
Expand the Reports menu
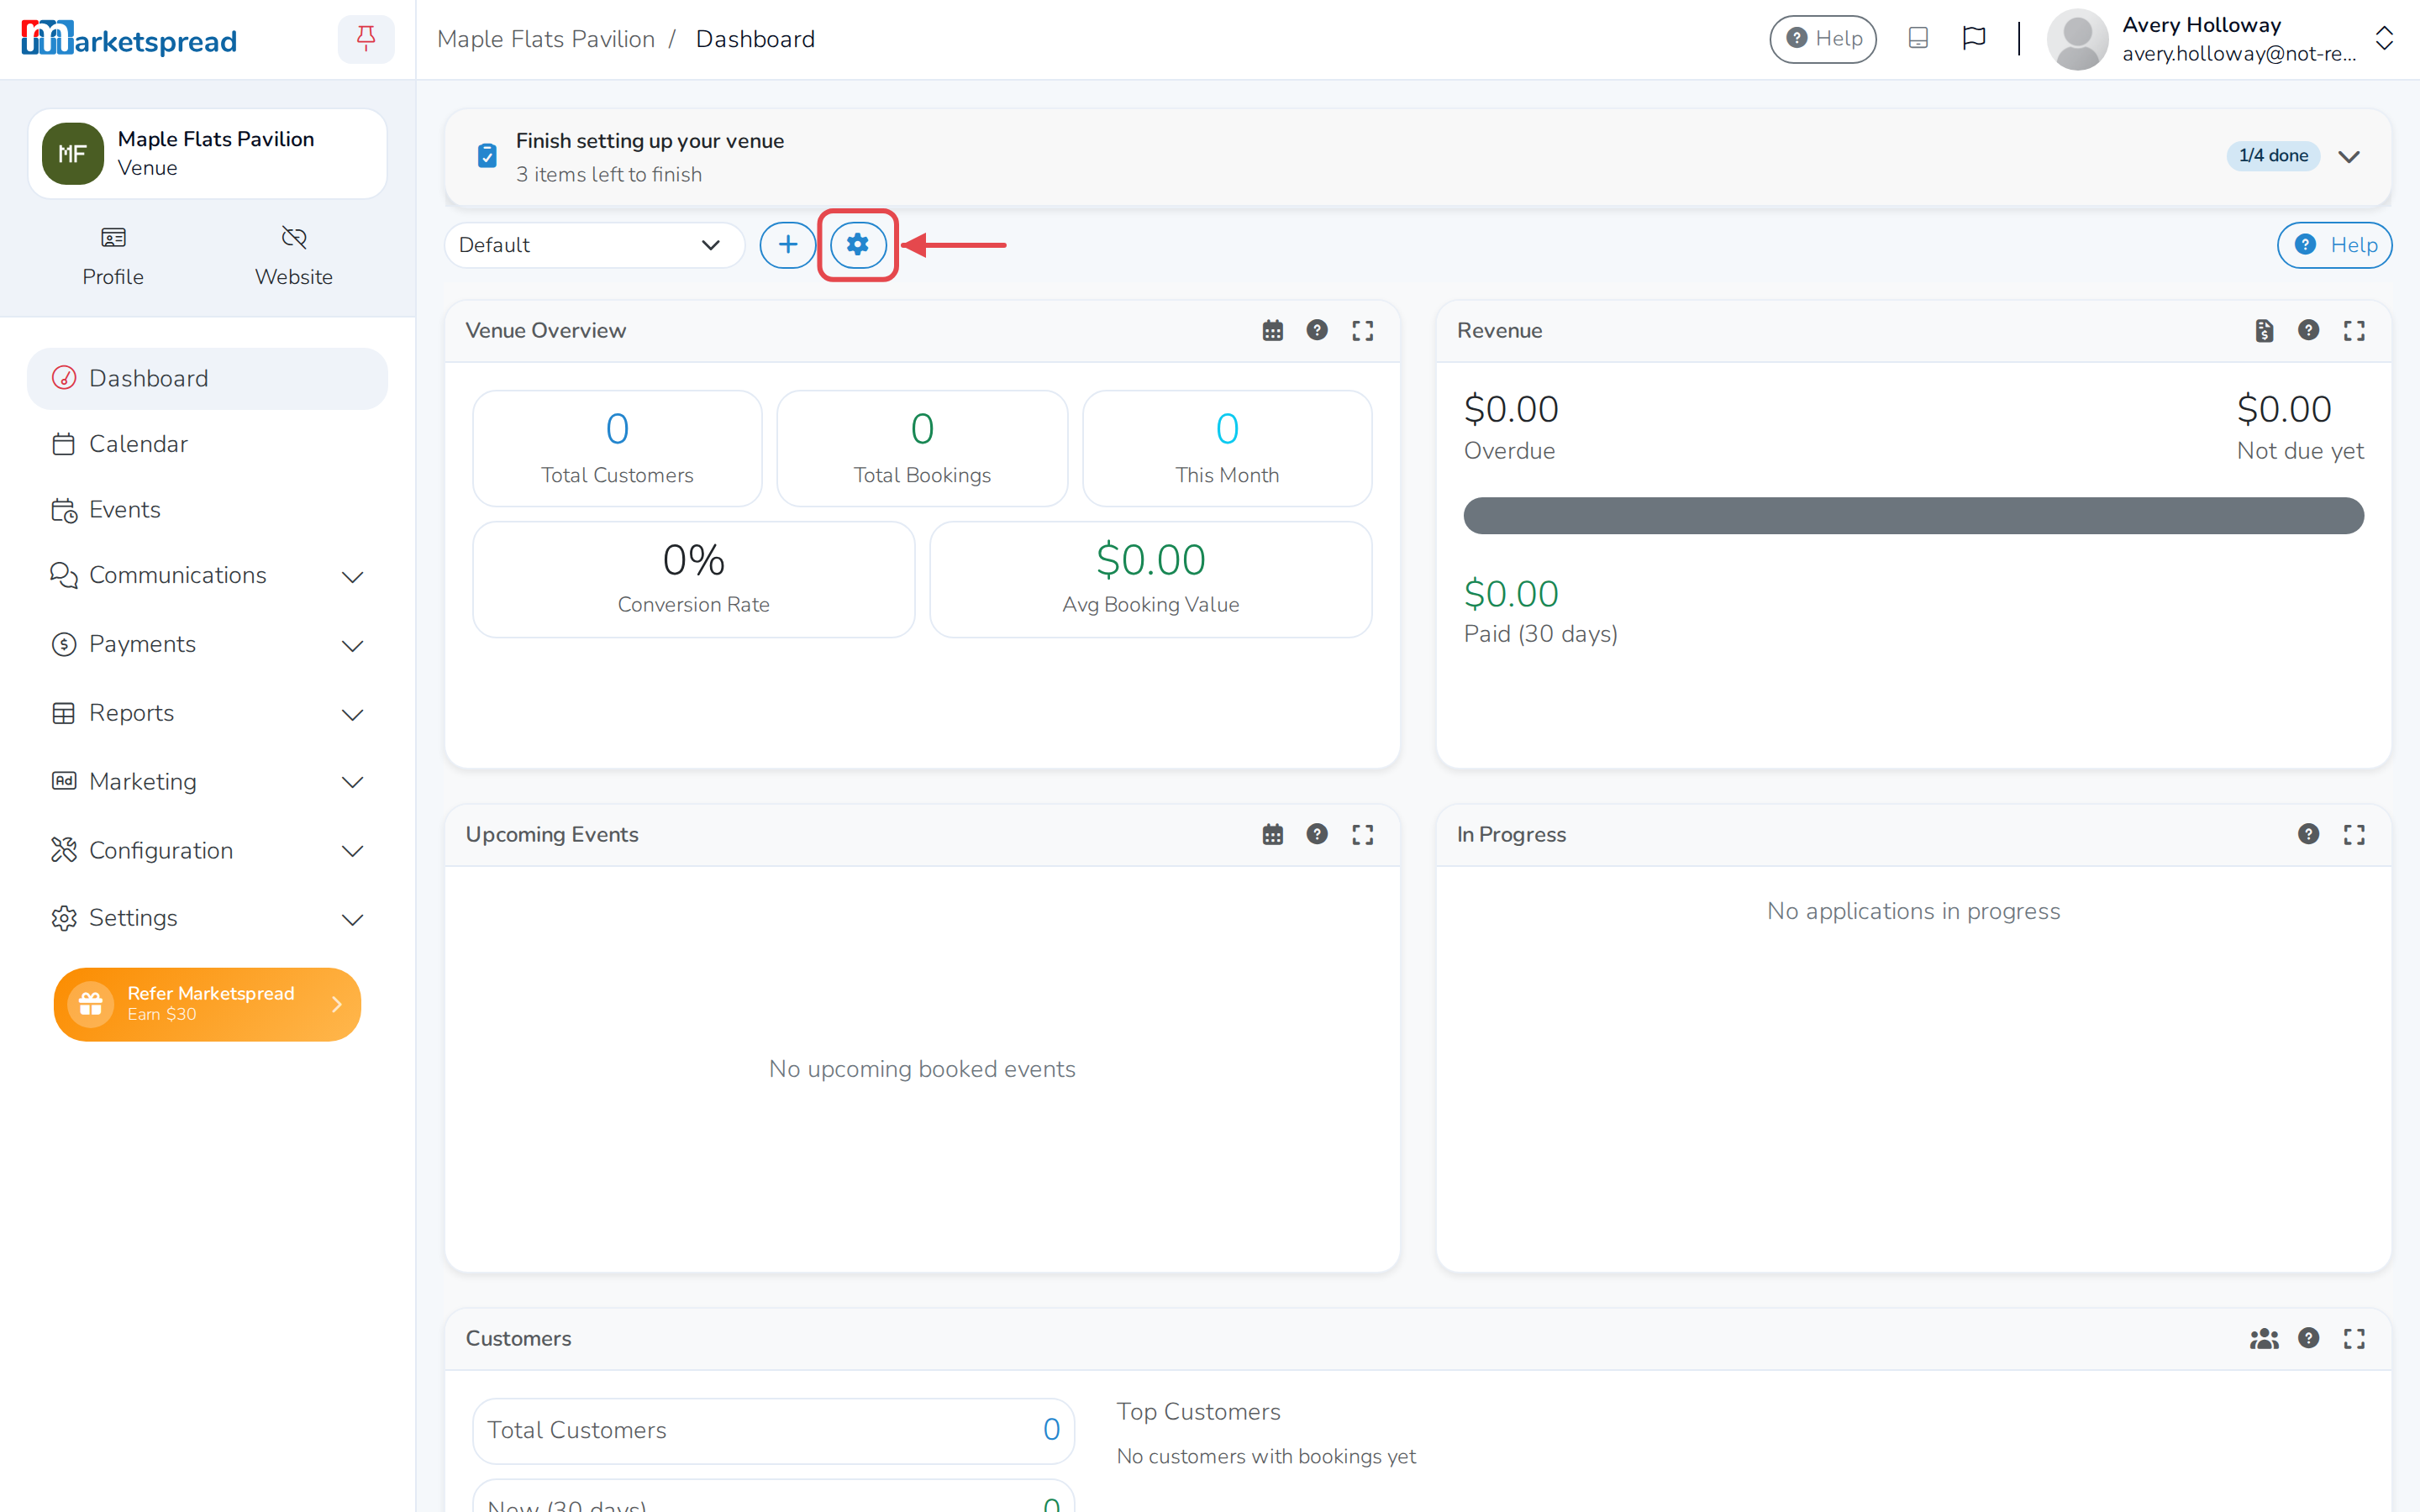tap(207, 713)
